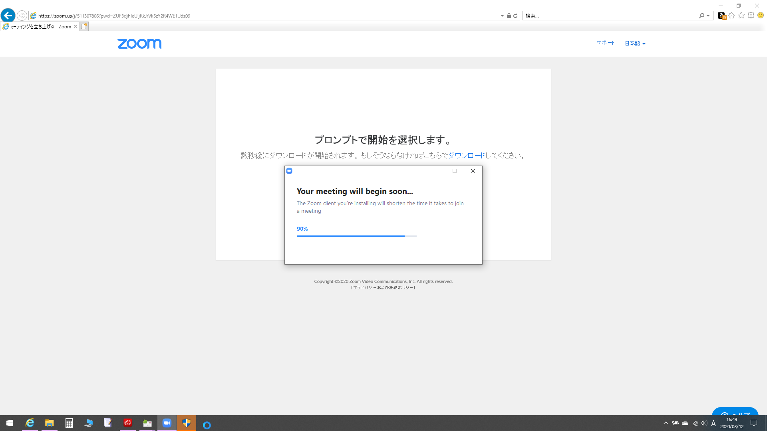Open the Wi-Fi network tray icon
This screenshot has width=767, height=431.
click(x=695, y=423)
